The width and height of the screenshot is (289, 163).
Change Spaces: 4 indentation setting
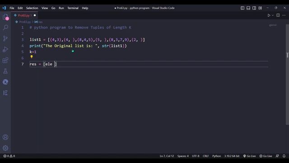183,156
